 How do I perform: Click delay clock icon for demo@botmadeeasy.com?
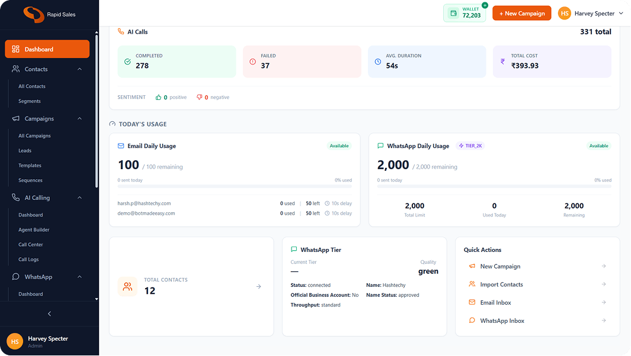tap(327, 213)
